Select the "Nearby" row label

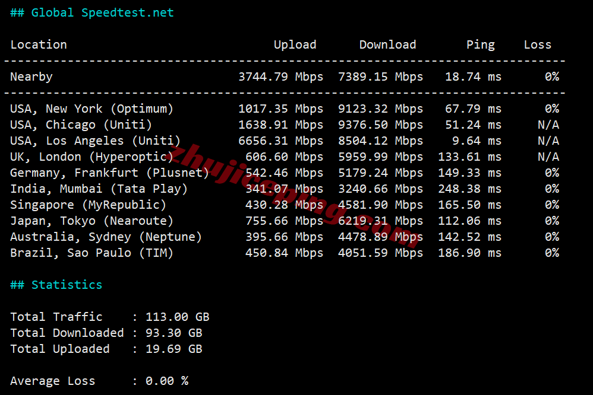(31, 77)
